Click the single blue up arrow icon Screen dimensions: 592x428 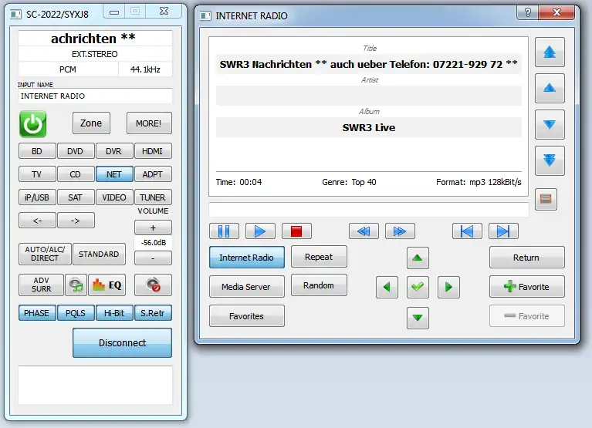(550, 88)
